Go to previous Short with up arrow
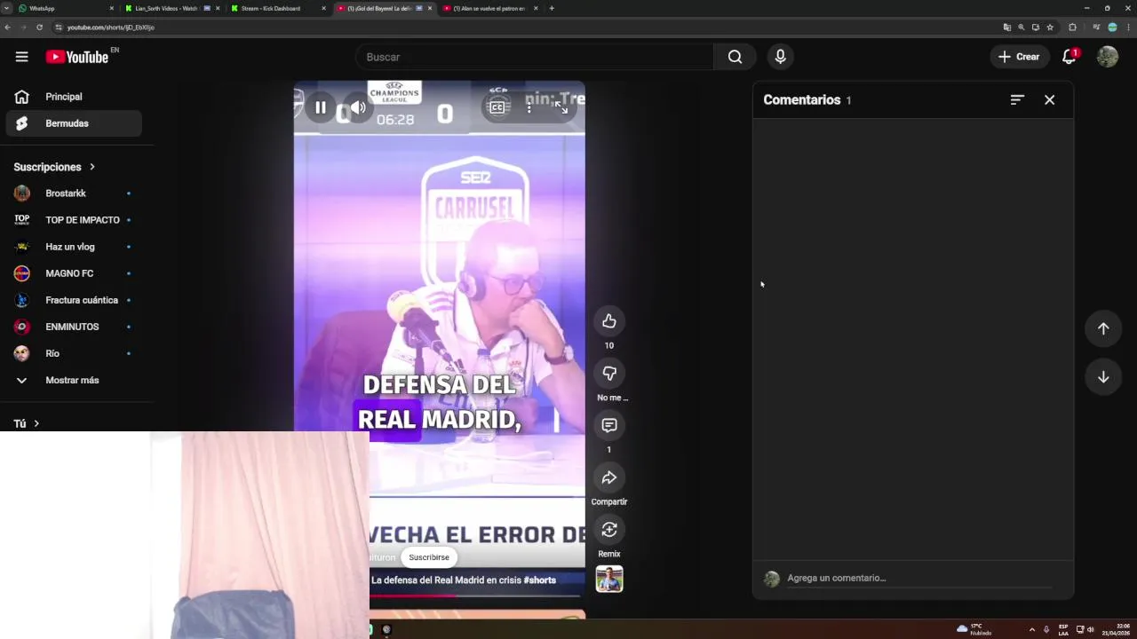The height and width of the screenshot is (639, 1137). click(1103, 328)
